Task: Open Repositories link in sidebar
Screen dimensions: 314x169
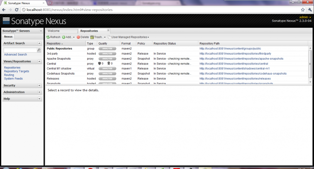Action: (12, 68)
